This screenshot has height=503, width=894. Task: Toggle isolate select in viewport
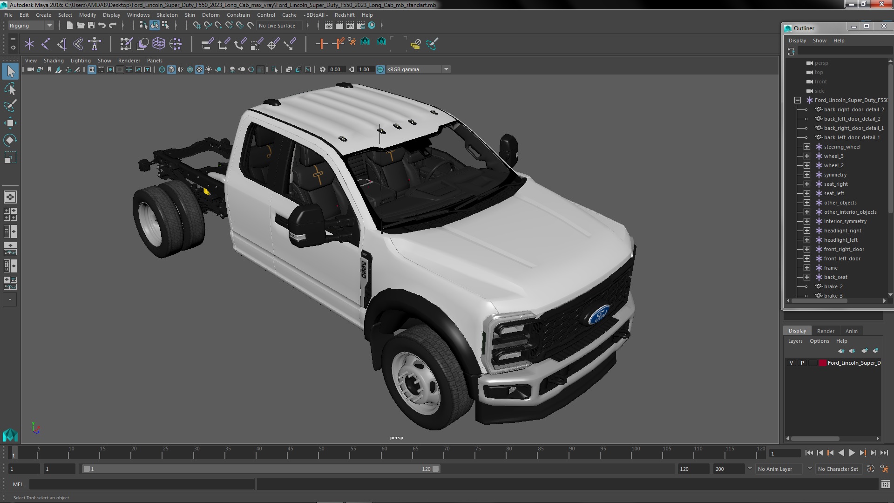click(275, 69)
